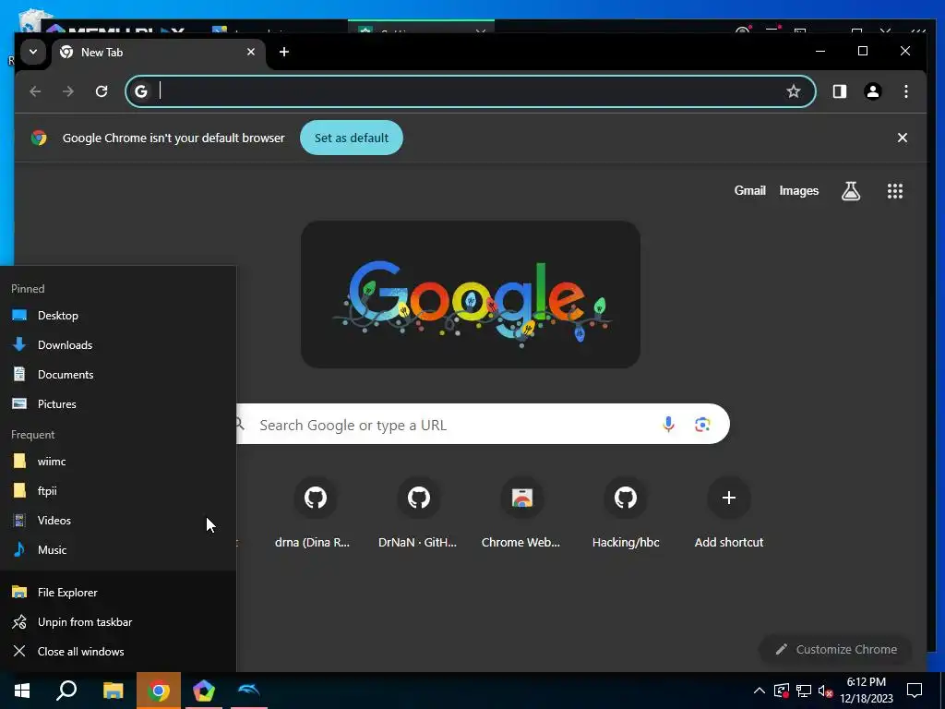945x709 pixels.
Task: Click the colorful pentagon taskbar app icon
Action: 204,691
